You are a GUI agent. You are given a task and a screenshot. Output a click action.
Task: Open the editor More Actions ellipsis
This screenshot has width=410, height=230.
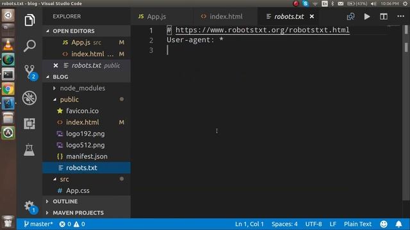tap(400, 16)
